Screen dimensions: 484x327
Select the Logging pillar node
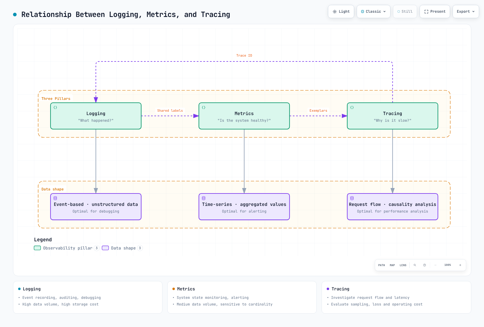(x=96, y=116)
